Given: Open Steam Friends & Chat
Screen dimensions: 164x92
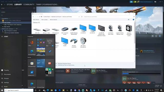Looking at the screenshot, I should click(x=158, y=86).
